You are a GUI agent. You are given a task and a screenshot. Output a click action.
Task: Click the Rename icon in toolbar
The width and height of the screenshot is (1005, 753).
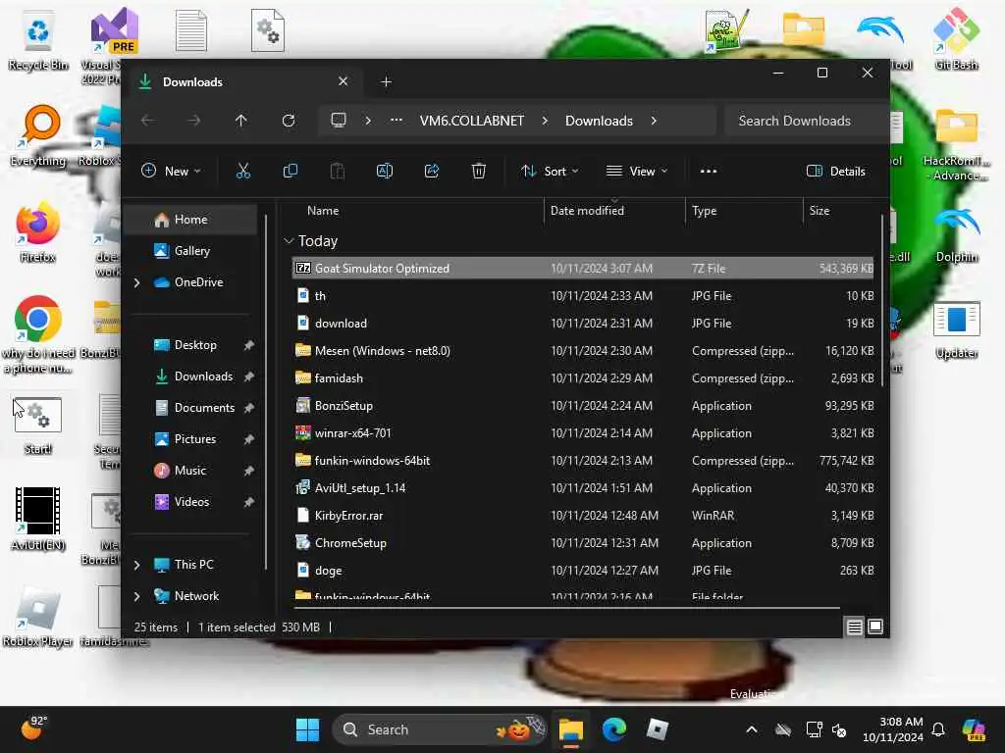click(x=385, y=171)
